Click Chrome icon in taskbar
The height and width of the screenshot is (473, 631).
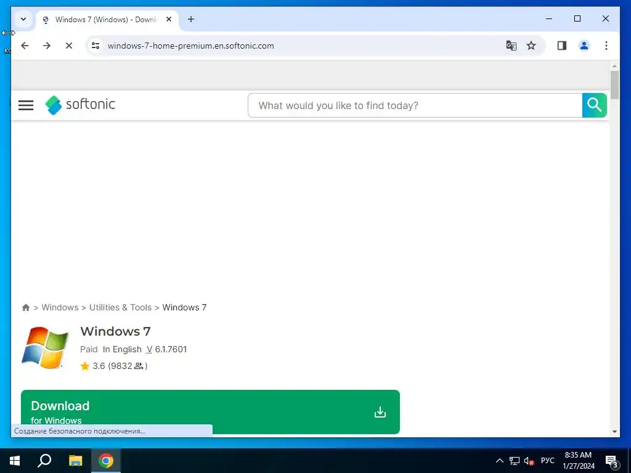106,461
